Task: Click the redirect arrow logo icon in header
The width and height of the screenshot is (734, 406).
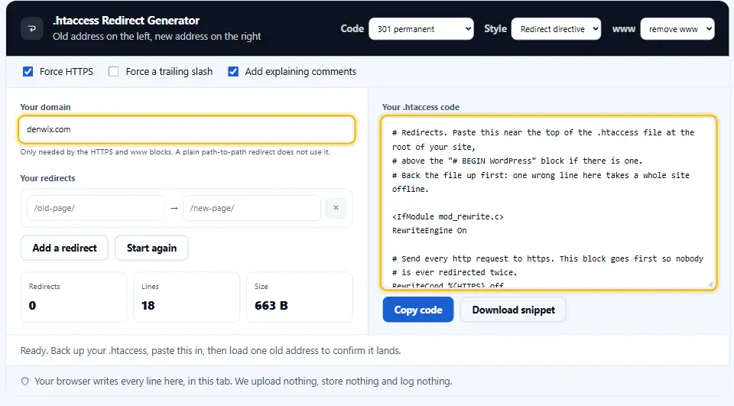Action: tap(32, 28)
